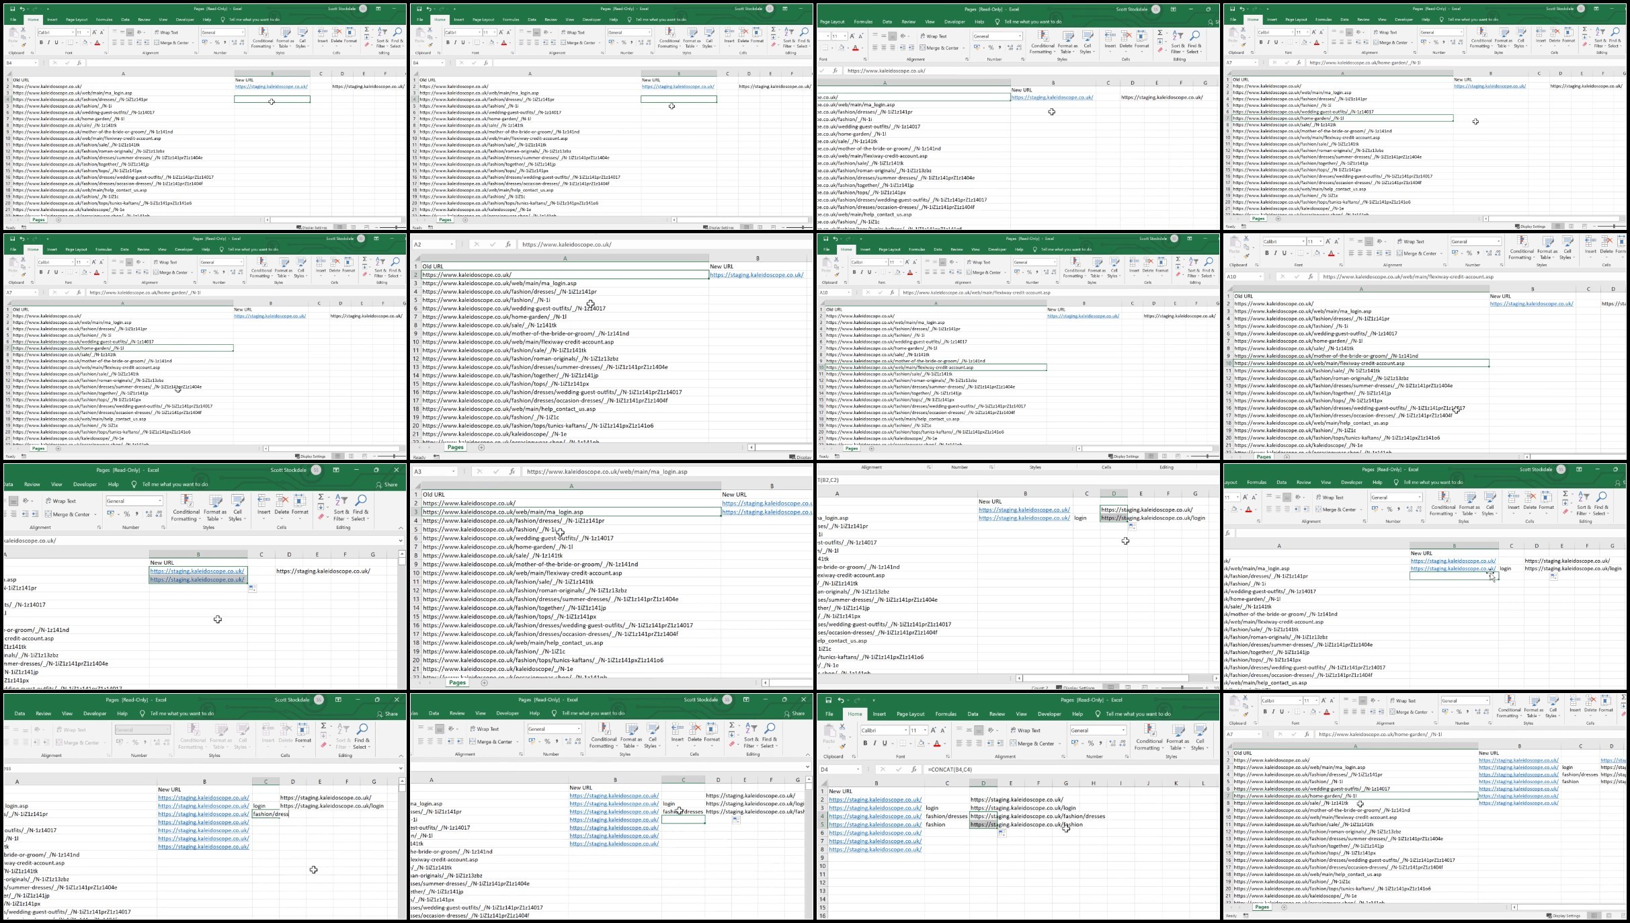The width and height of the screenshot is (1630, 923).
Task: Click Undo arrow in window showing =CONCAT(B4,C4)
Action: pos(841,700)
